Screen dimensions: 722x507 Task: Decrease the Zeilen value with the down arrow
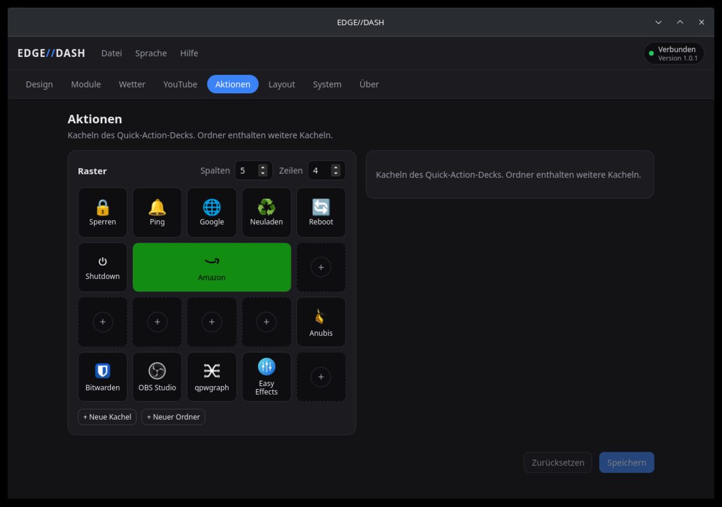(x=336, y=173)
